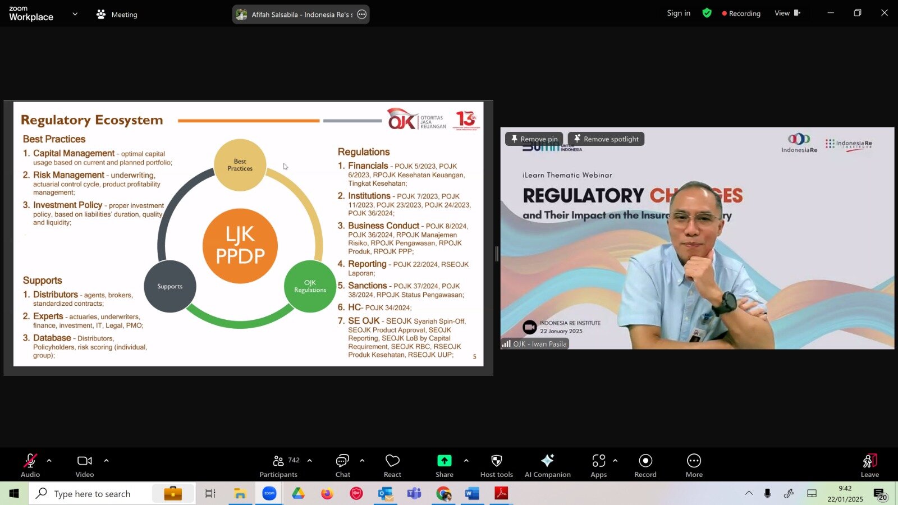Open Host tools shield icon
Screen dimensions: 898x505
click(x=496, y=466)
